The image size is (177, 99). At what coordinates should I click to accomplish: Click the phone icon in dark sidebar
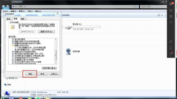pos(171,48)
